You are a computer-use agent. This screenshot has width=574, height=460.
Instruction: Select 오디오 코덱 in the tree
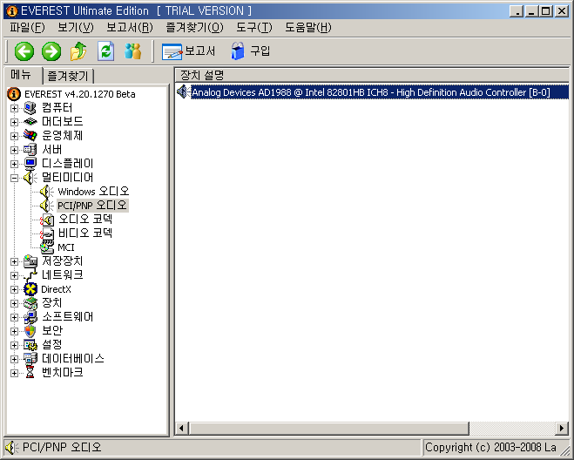coord(85,219)
